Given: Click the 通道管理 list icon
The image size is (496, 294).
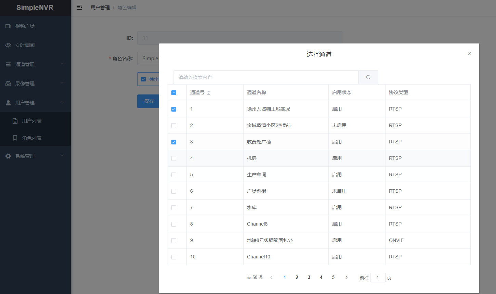Looking at the screenshot, I should [8, 64].
